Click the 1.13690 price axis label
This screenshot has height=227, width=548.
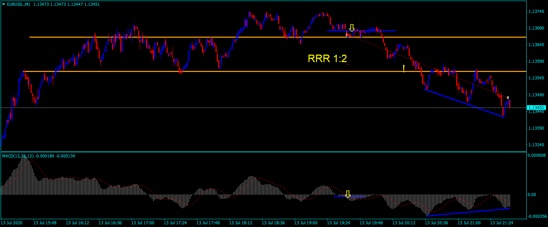pos(536,28)
